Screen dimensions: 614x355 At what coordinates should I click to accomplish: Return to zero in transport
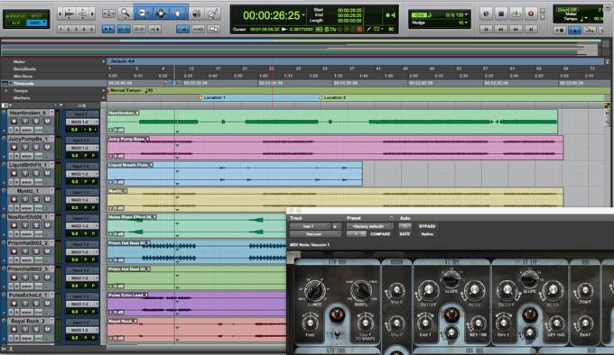[487, 29]
